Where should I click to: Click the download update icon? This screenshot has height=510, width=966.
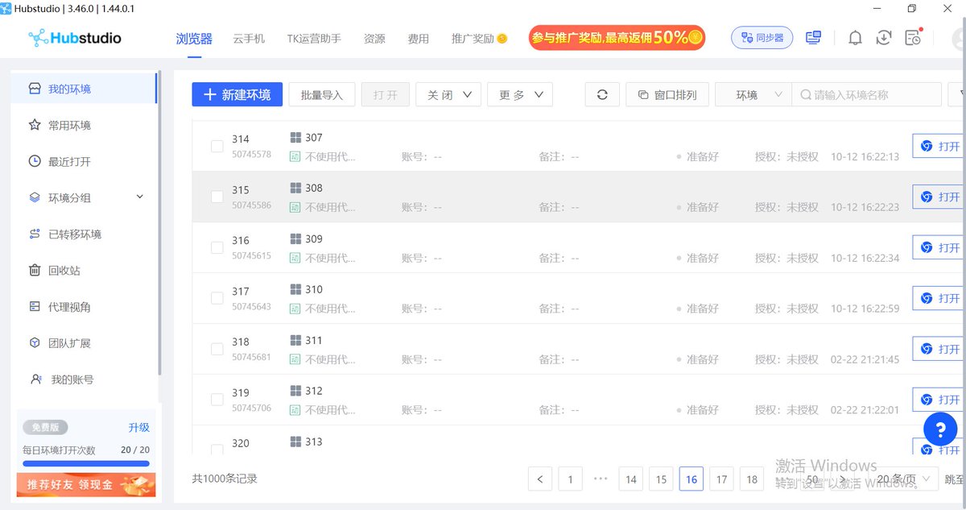click(x=884, y=38)
